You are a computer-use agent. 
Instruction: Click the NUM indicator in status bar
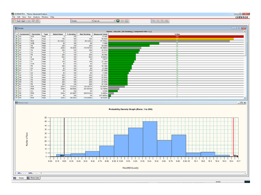(x=218, y=182)
